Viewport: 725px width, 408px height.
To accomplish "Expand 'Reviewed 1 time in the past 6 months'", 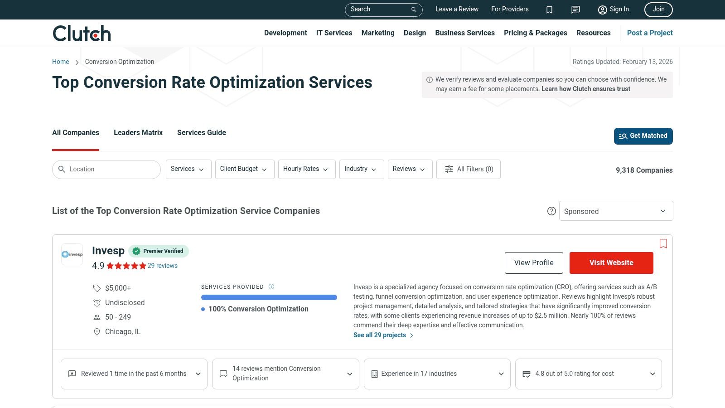I will pos(134,374).
